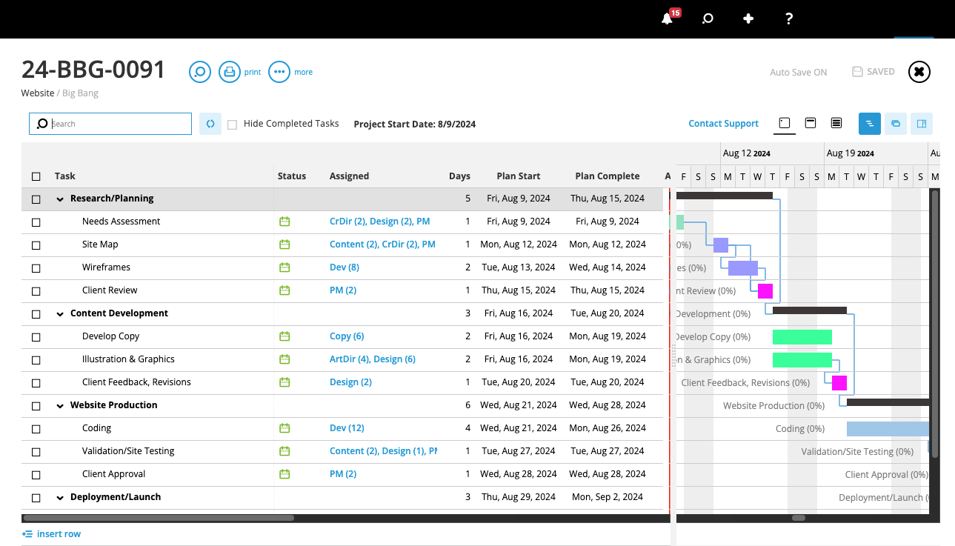Image resolution: width=955 pixels, height=546 pixels.
Task: Click the print icon next to the project title
Action: (231, 71)
